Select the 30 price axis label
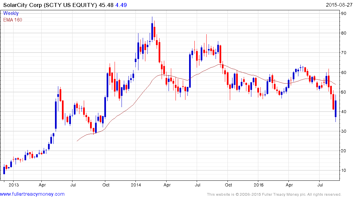The height and width of the screenshot is (199, 356). coord(344,131)
